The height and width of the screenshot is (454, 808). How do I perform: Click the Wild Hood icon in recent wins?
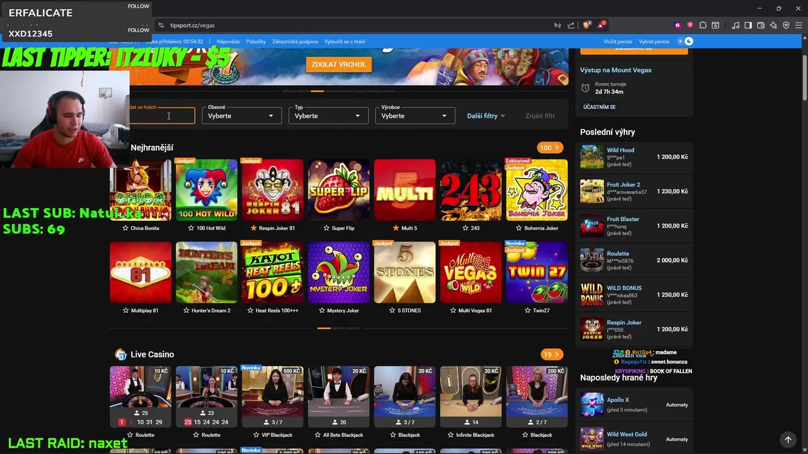pyautogui.click(x=592, y=157)
